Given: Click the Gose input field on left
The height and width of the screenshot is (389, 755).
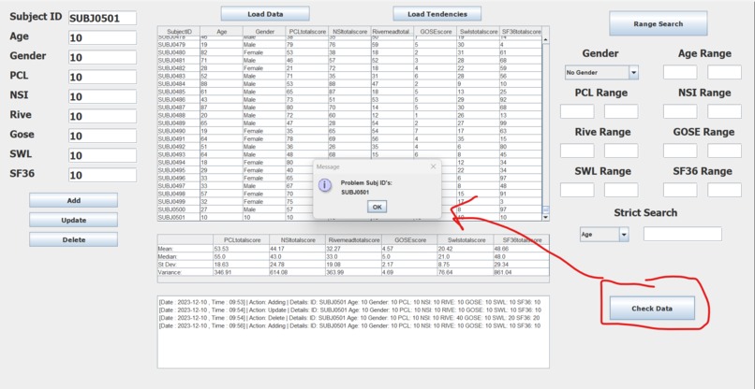Looking at the screenshot, I should click(x=102, y=137).
